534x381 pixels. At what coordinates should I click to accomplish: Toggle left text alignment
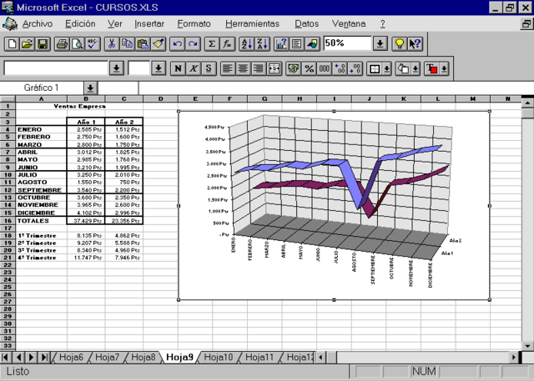[x=228, y=68]
